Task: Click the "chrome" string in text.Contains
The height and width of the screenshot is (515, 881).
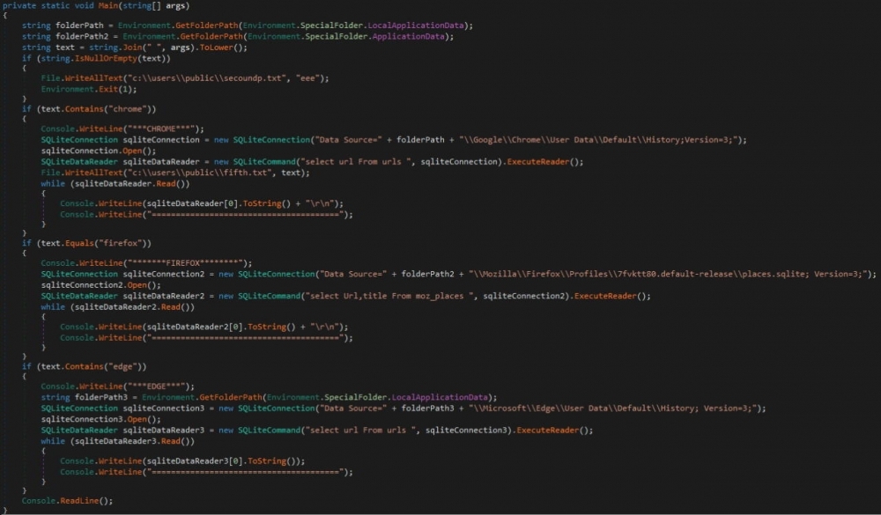Action: [x=128, y=109]
